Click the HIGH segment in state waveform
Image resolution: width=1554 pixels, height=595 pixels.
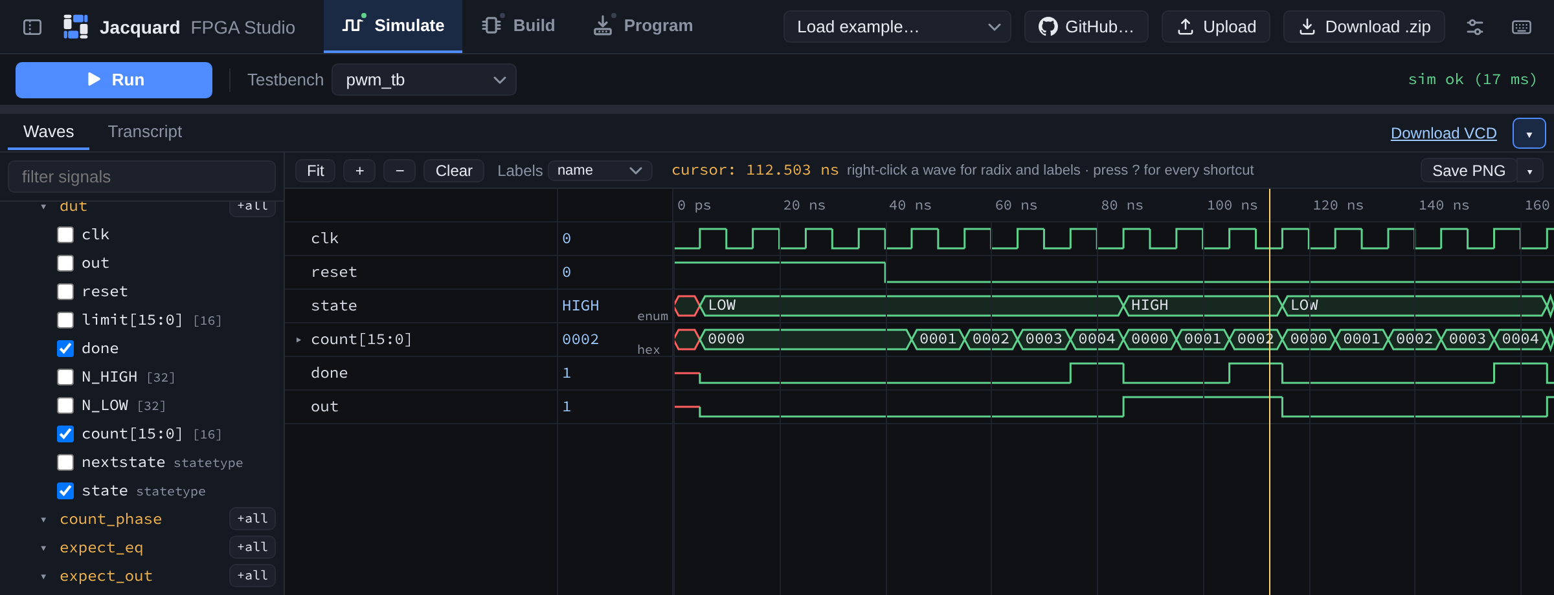click(1202, 305)
